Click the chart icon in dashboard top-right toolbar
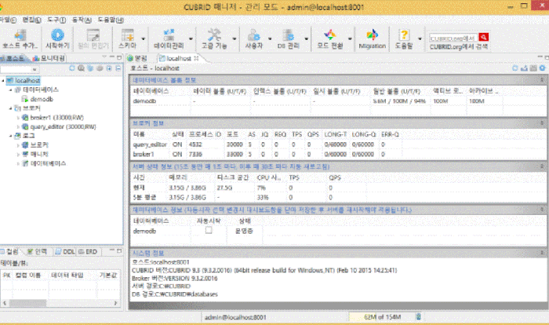 click(524, 68)
